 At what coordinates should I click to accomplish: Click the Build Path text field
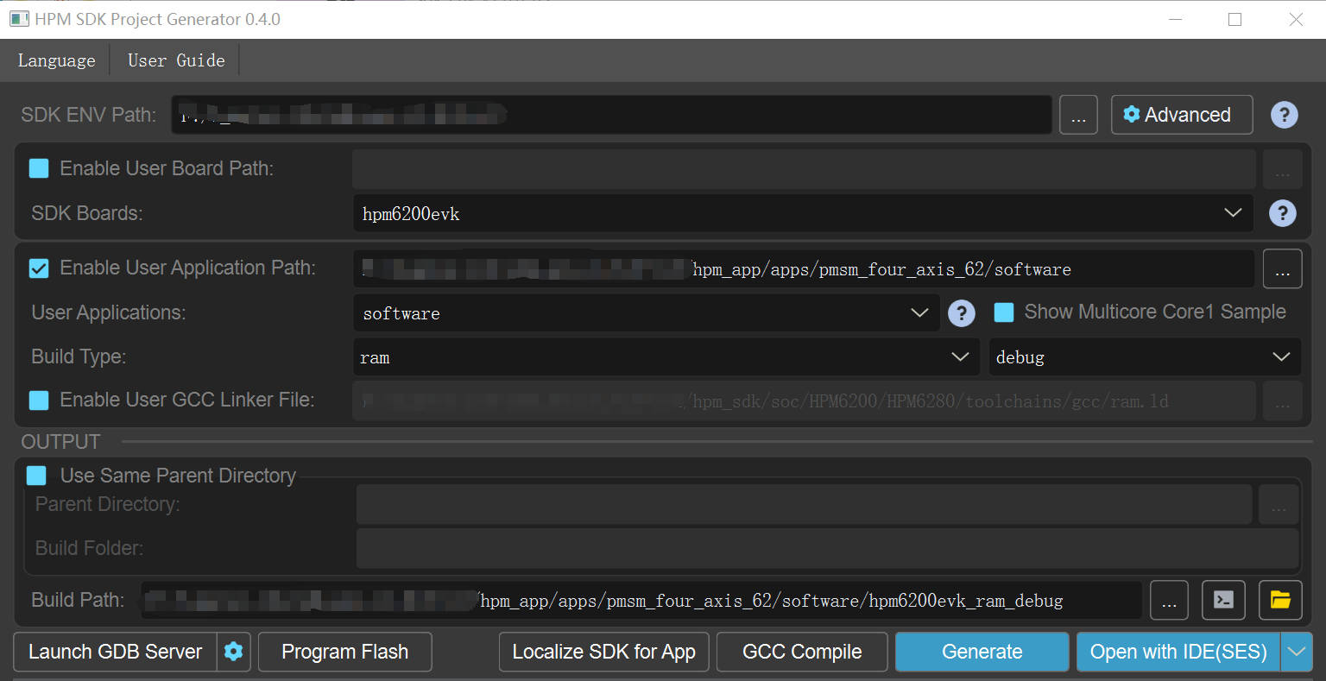point(641,601)
